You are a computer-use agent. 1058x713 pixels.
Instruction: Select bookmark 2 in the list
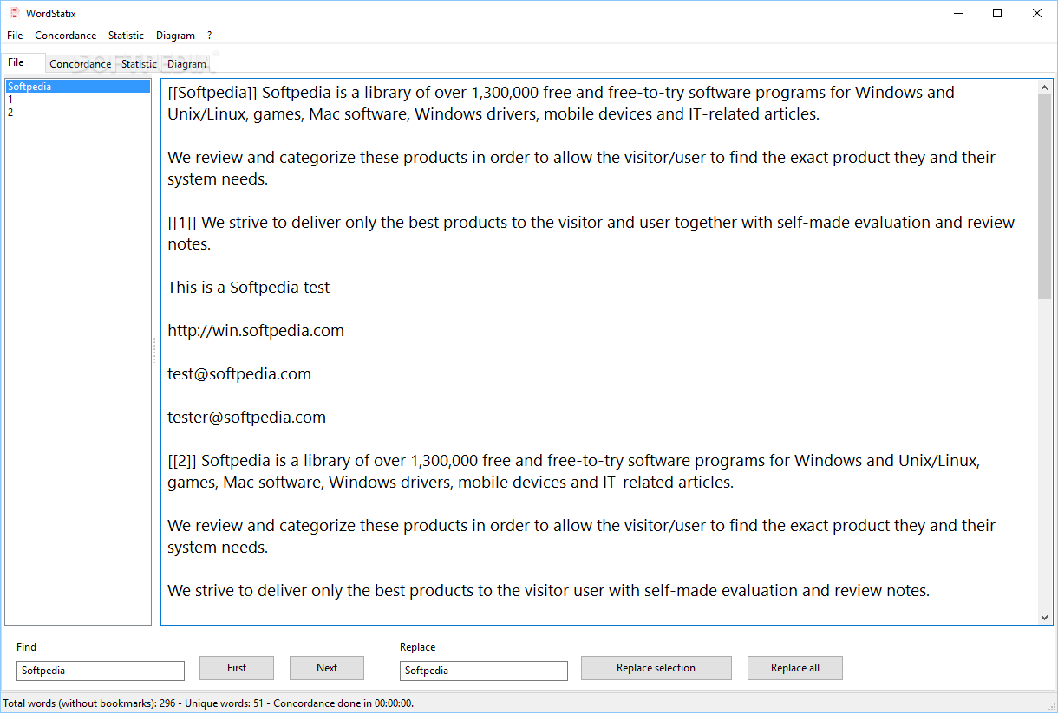(x=78, y=112)
